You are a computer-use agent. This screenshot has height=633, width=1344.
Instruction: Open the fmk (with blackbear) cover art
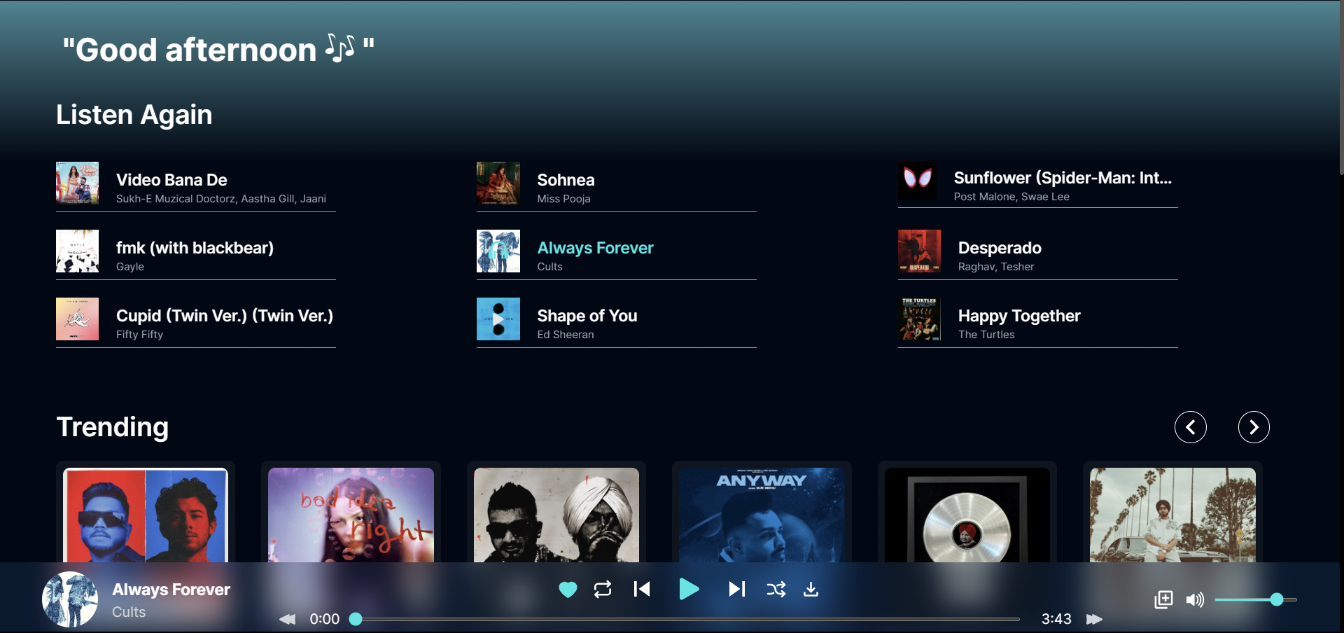[77, 251]
